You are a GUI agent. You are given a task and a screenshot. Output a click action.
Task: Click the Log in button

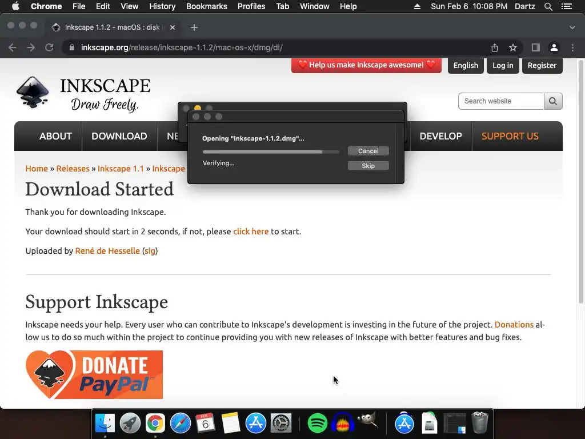click(503, 65)
